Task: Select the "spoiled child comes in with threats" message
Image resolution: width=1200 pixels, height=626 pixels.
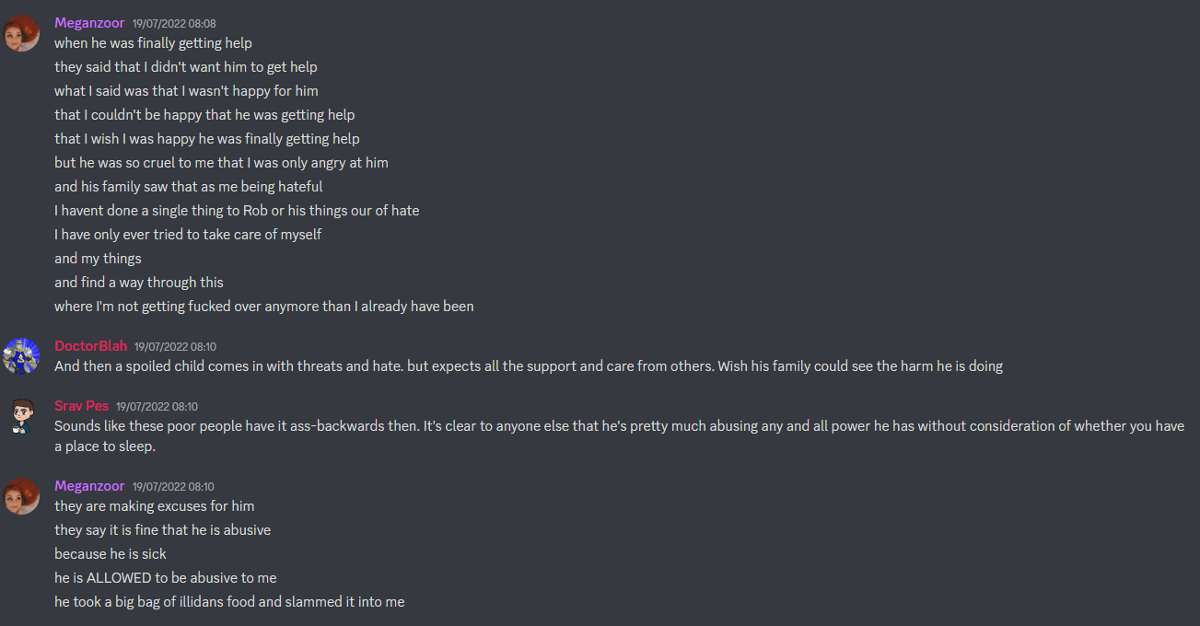Action: 529,366
